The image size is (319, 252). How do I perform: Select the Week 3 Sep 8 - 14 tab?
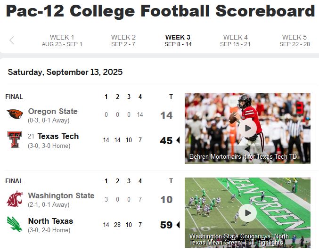(178, 41)
